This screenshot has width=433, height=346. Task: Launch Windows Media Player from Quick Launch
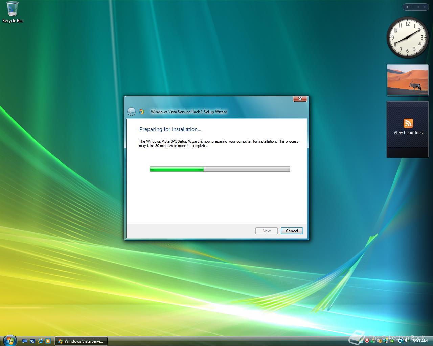[x=48, y=341]
